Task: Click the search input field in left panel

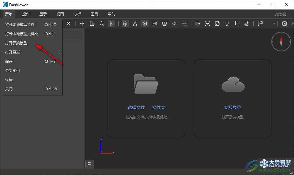Action: click(72, 36)
